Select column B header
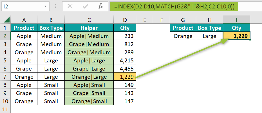 tap(51, 20)
